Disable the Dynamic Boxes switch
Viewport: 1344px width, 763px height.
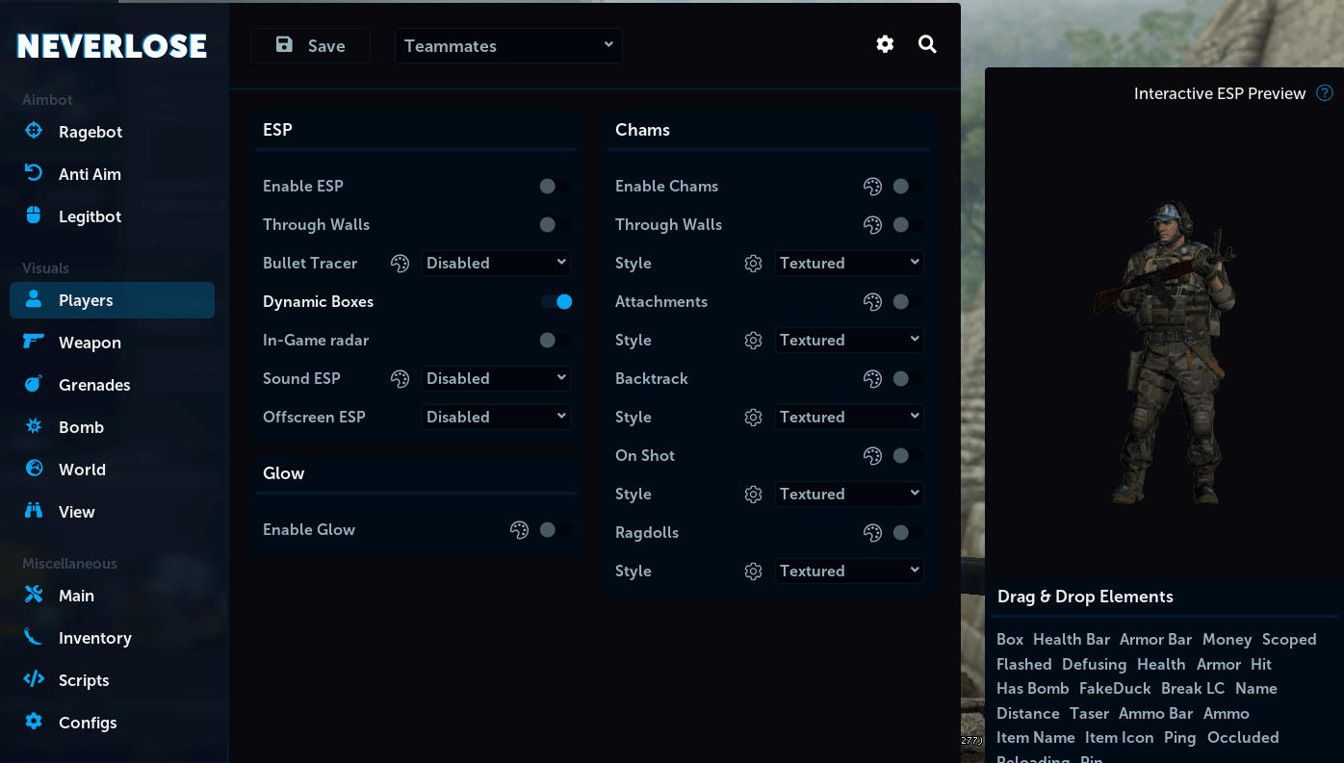[556, 301]
